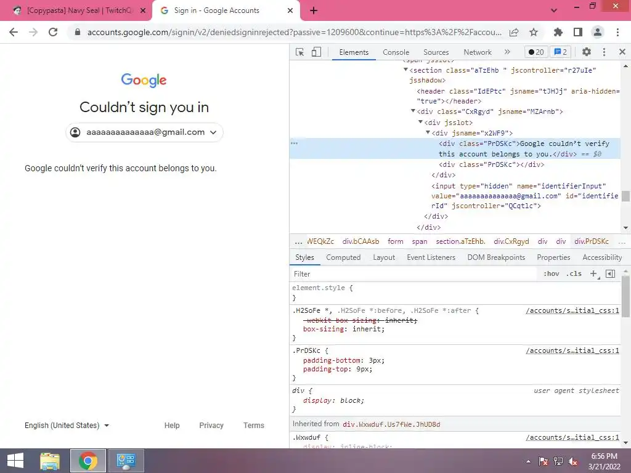Click the 20 errors counter badge

point(536,52)
